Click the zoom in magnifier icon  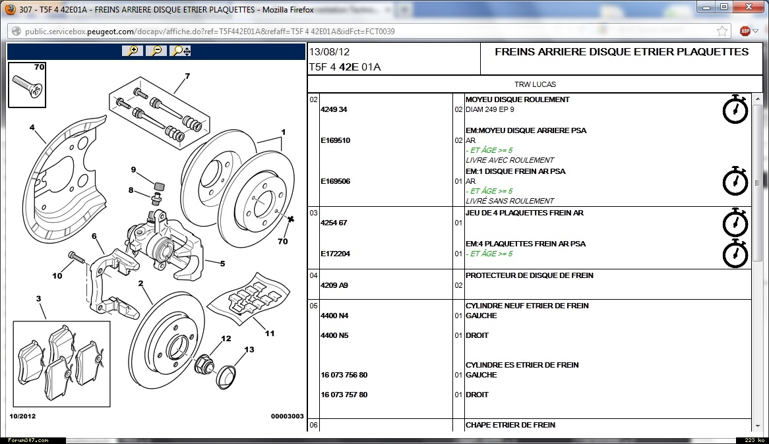tap(133, 51)
